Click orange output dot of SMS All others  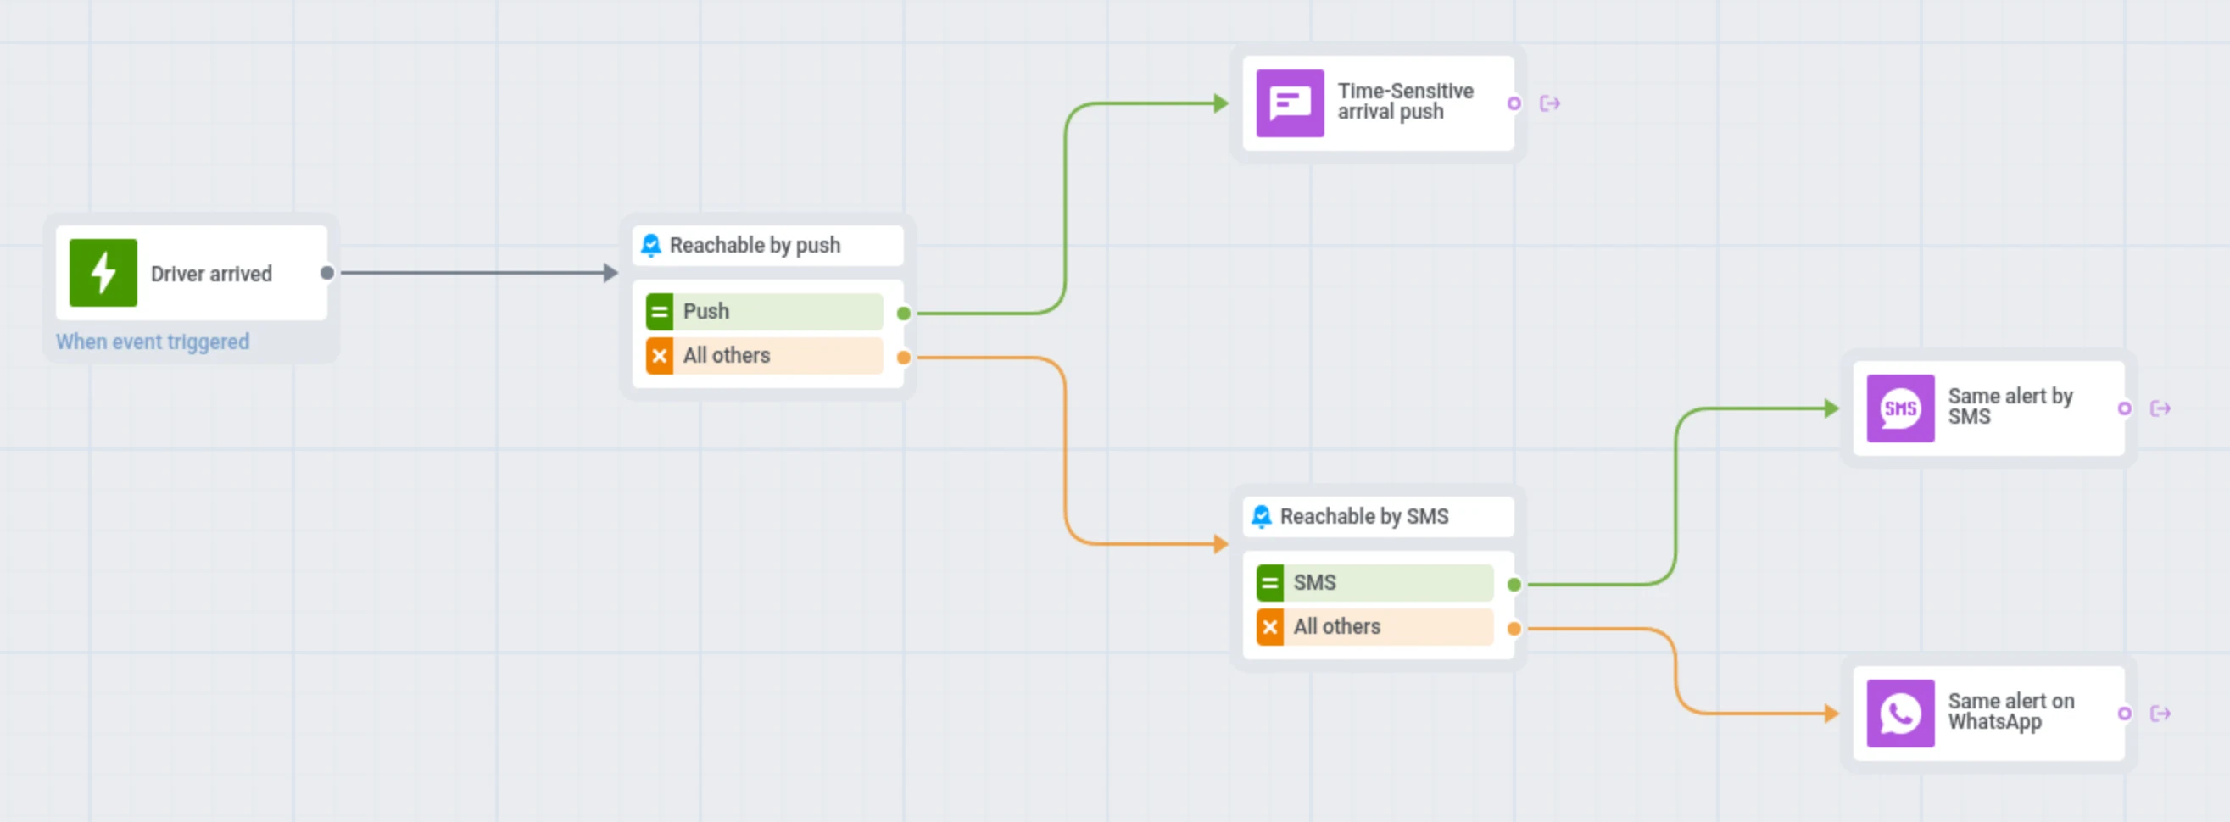pos(1514,629)
